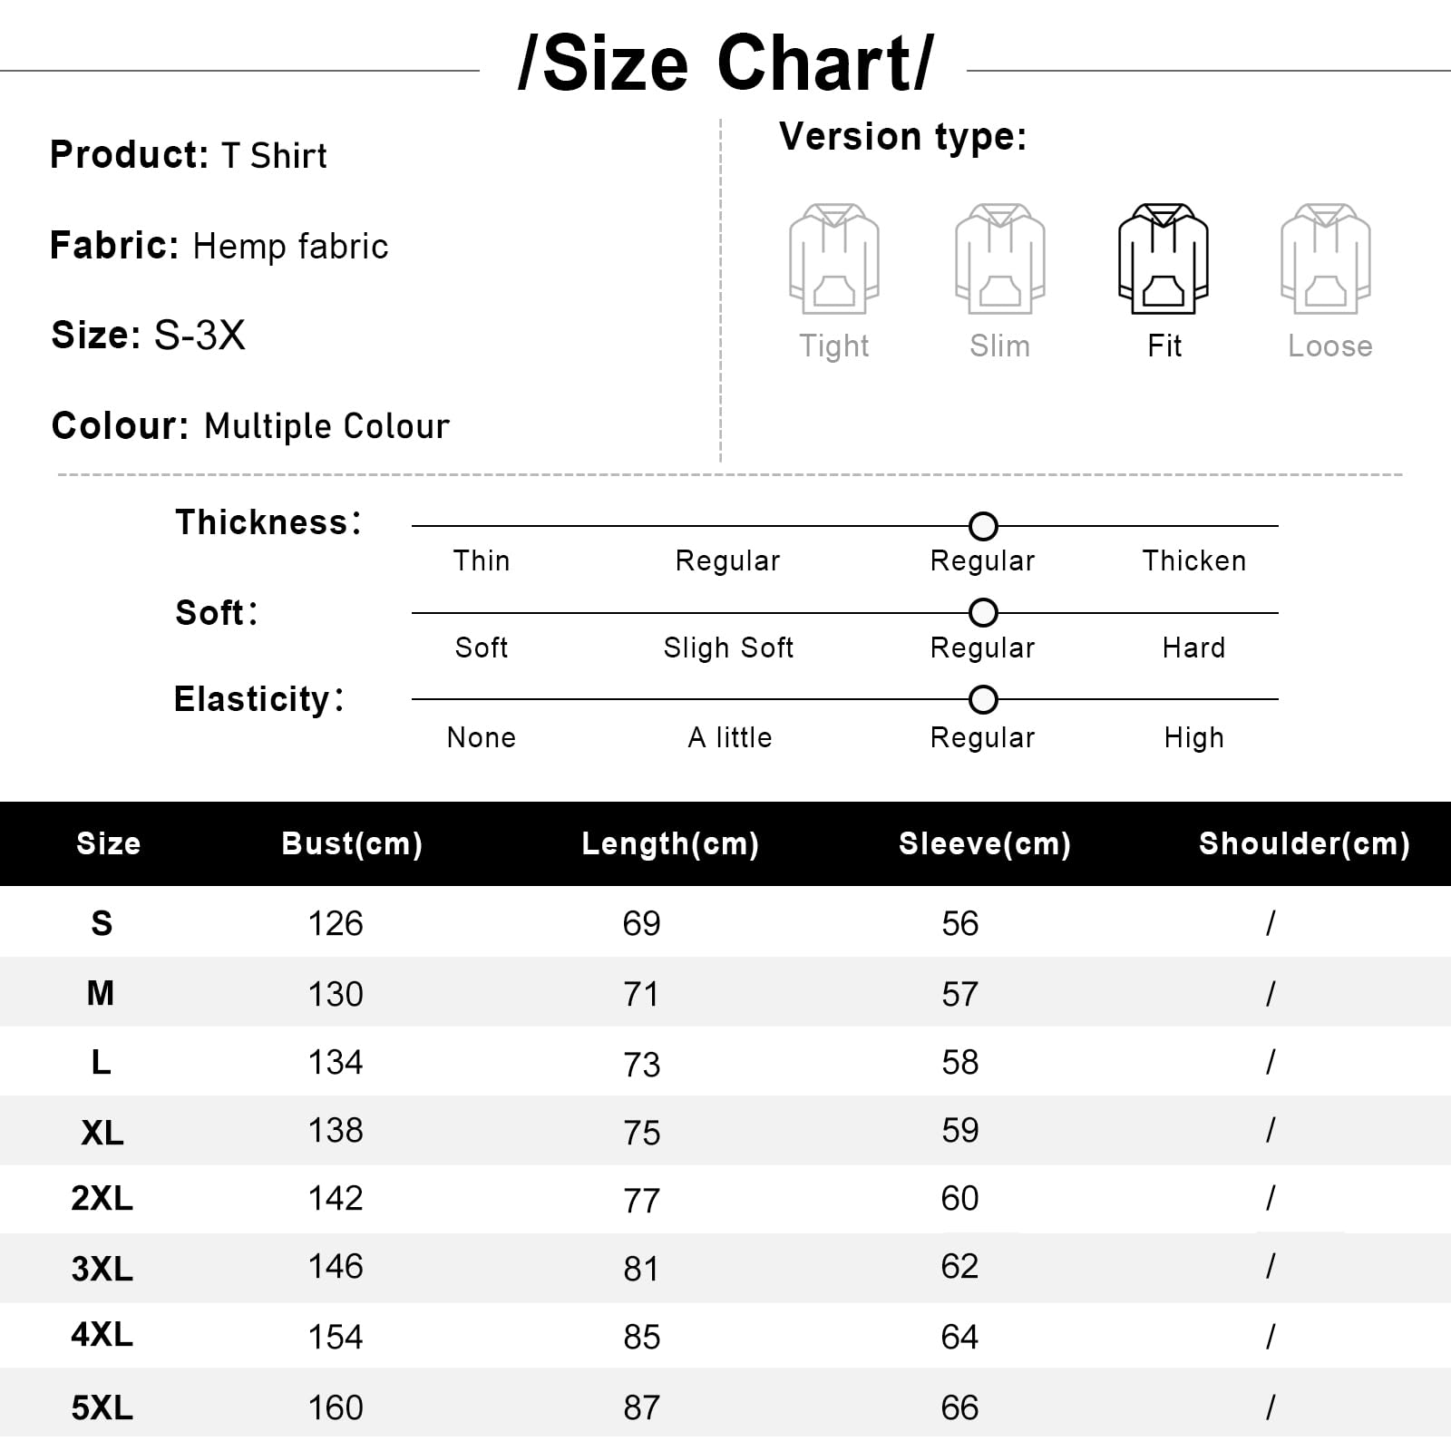The height and width of the screenshot is (1451, 1451).
Task: Click the bust value 126 for S
Action: tap(336, 923)
